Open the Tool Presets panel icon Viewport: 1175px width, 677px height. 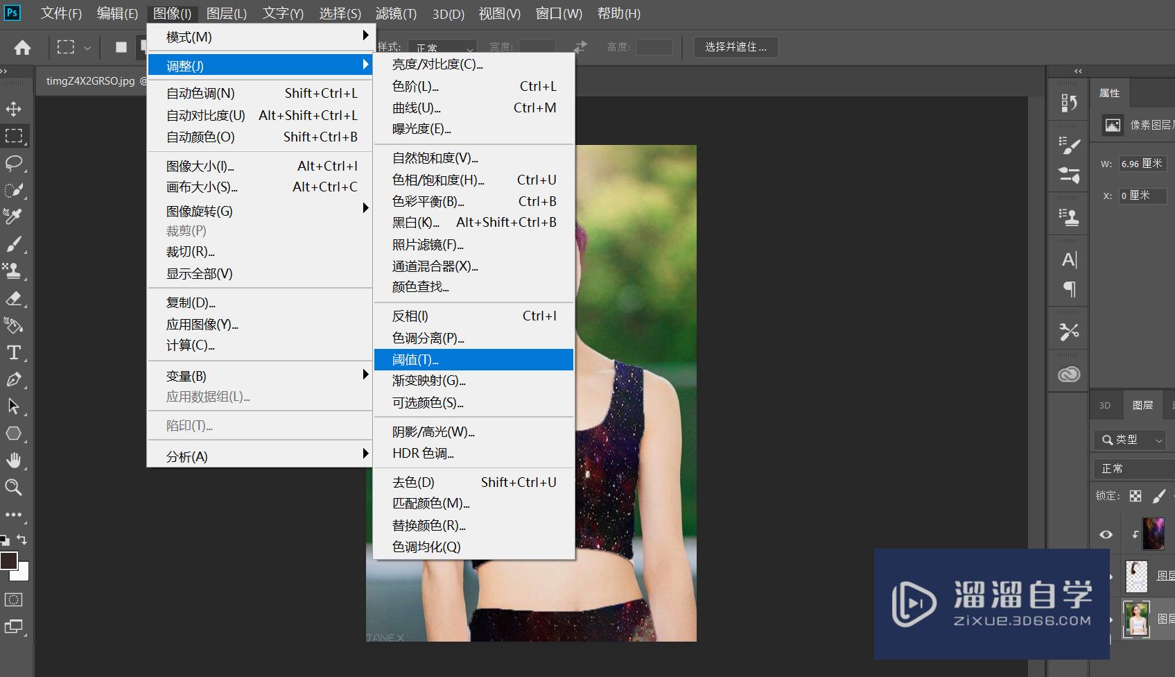(1069, 332)
